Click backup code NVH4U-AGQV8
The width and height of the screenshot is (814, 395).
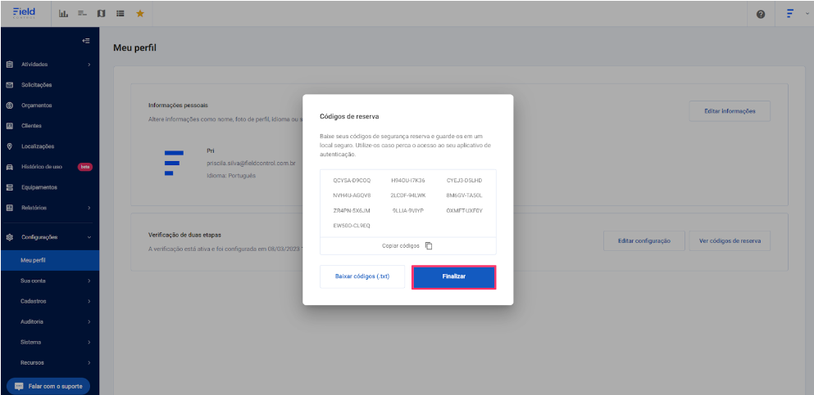pos(352,195)
